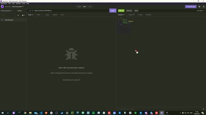
Task: Open the No Environment dropdown
Action: [x=6, y=11]
